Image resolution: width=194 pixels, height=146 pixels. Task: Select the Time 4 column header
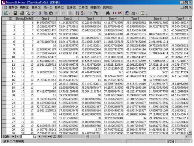(112, 19)
